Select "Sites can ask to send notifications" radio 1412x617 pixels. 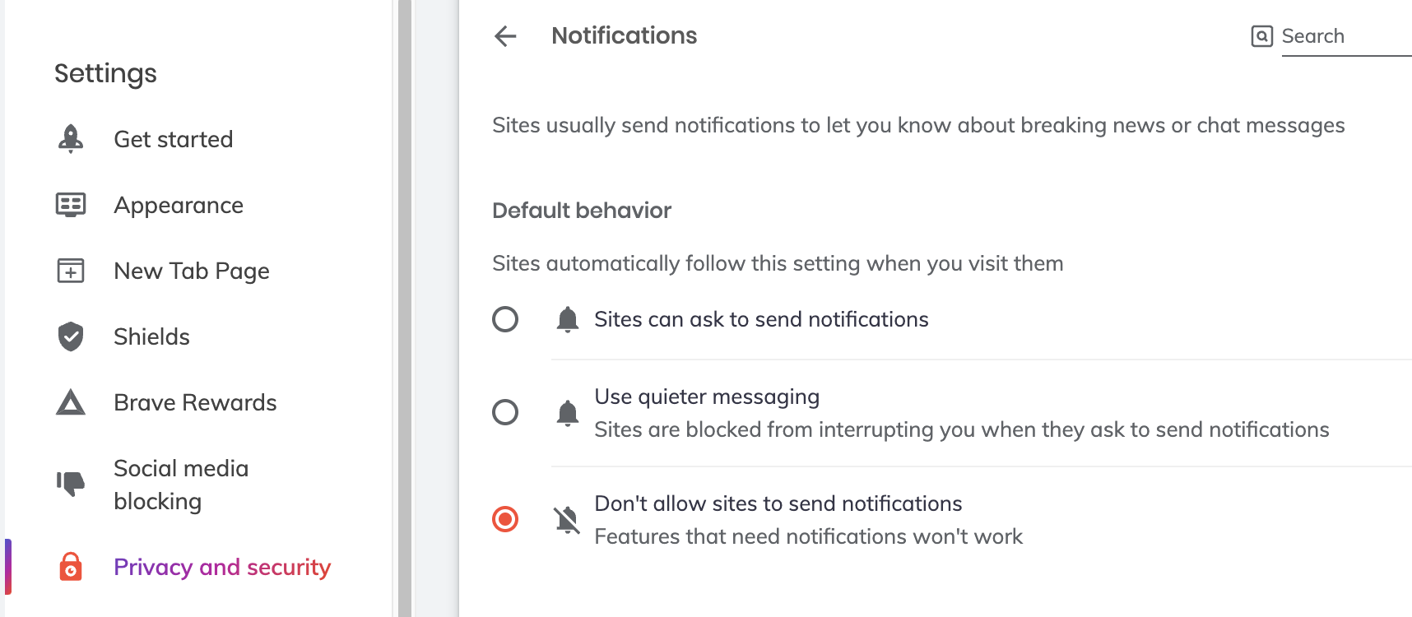coord(505,319)
